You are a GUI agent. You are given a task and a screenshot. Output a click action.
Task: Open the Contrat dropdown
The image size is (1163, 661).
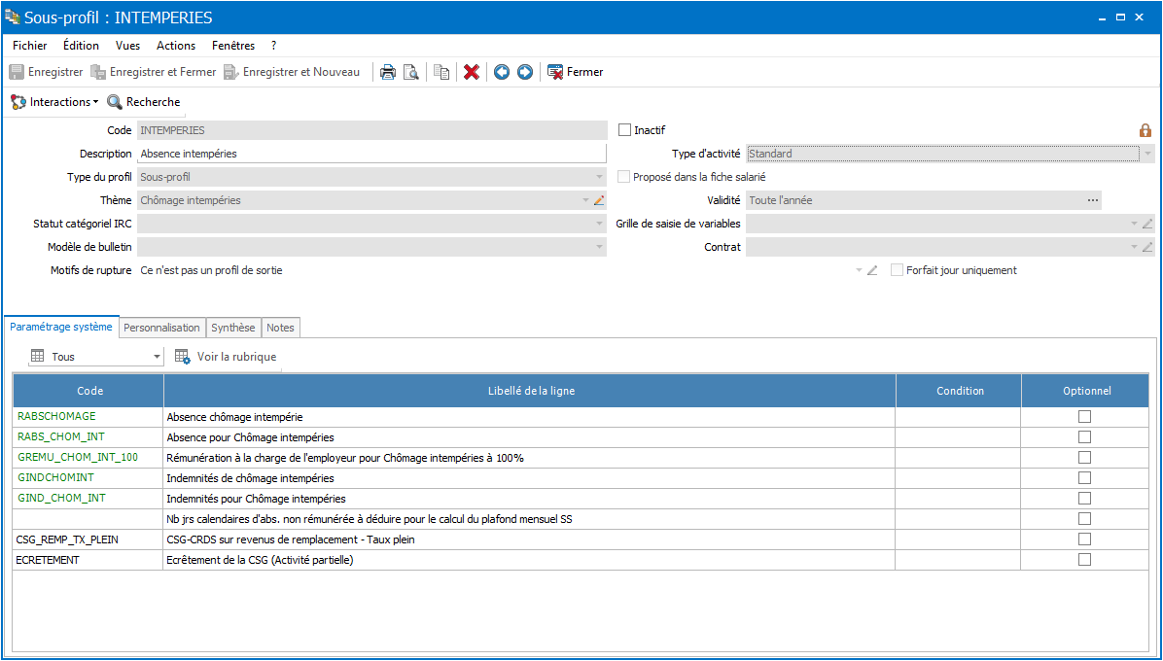pos(1134,248)
